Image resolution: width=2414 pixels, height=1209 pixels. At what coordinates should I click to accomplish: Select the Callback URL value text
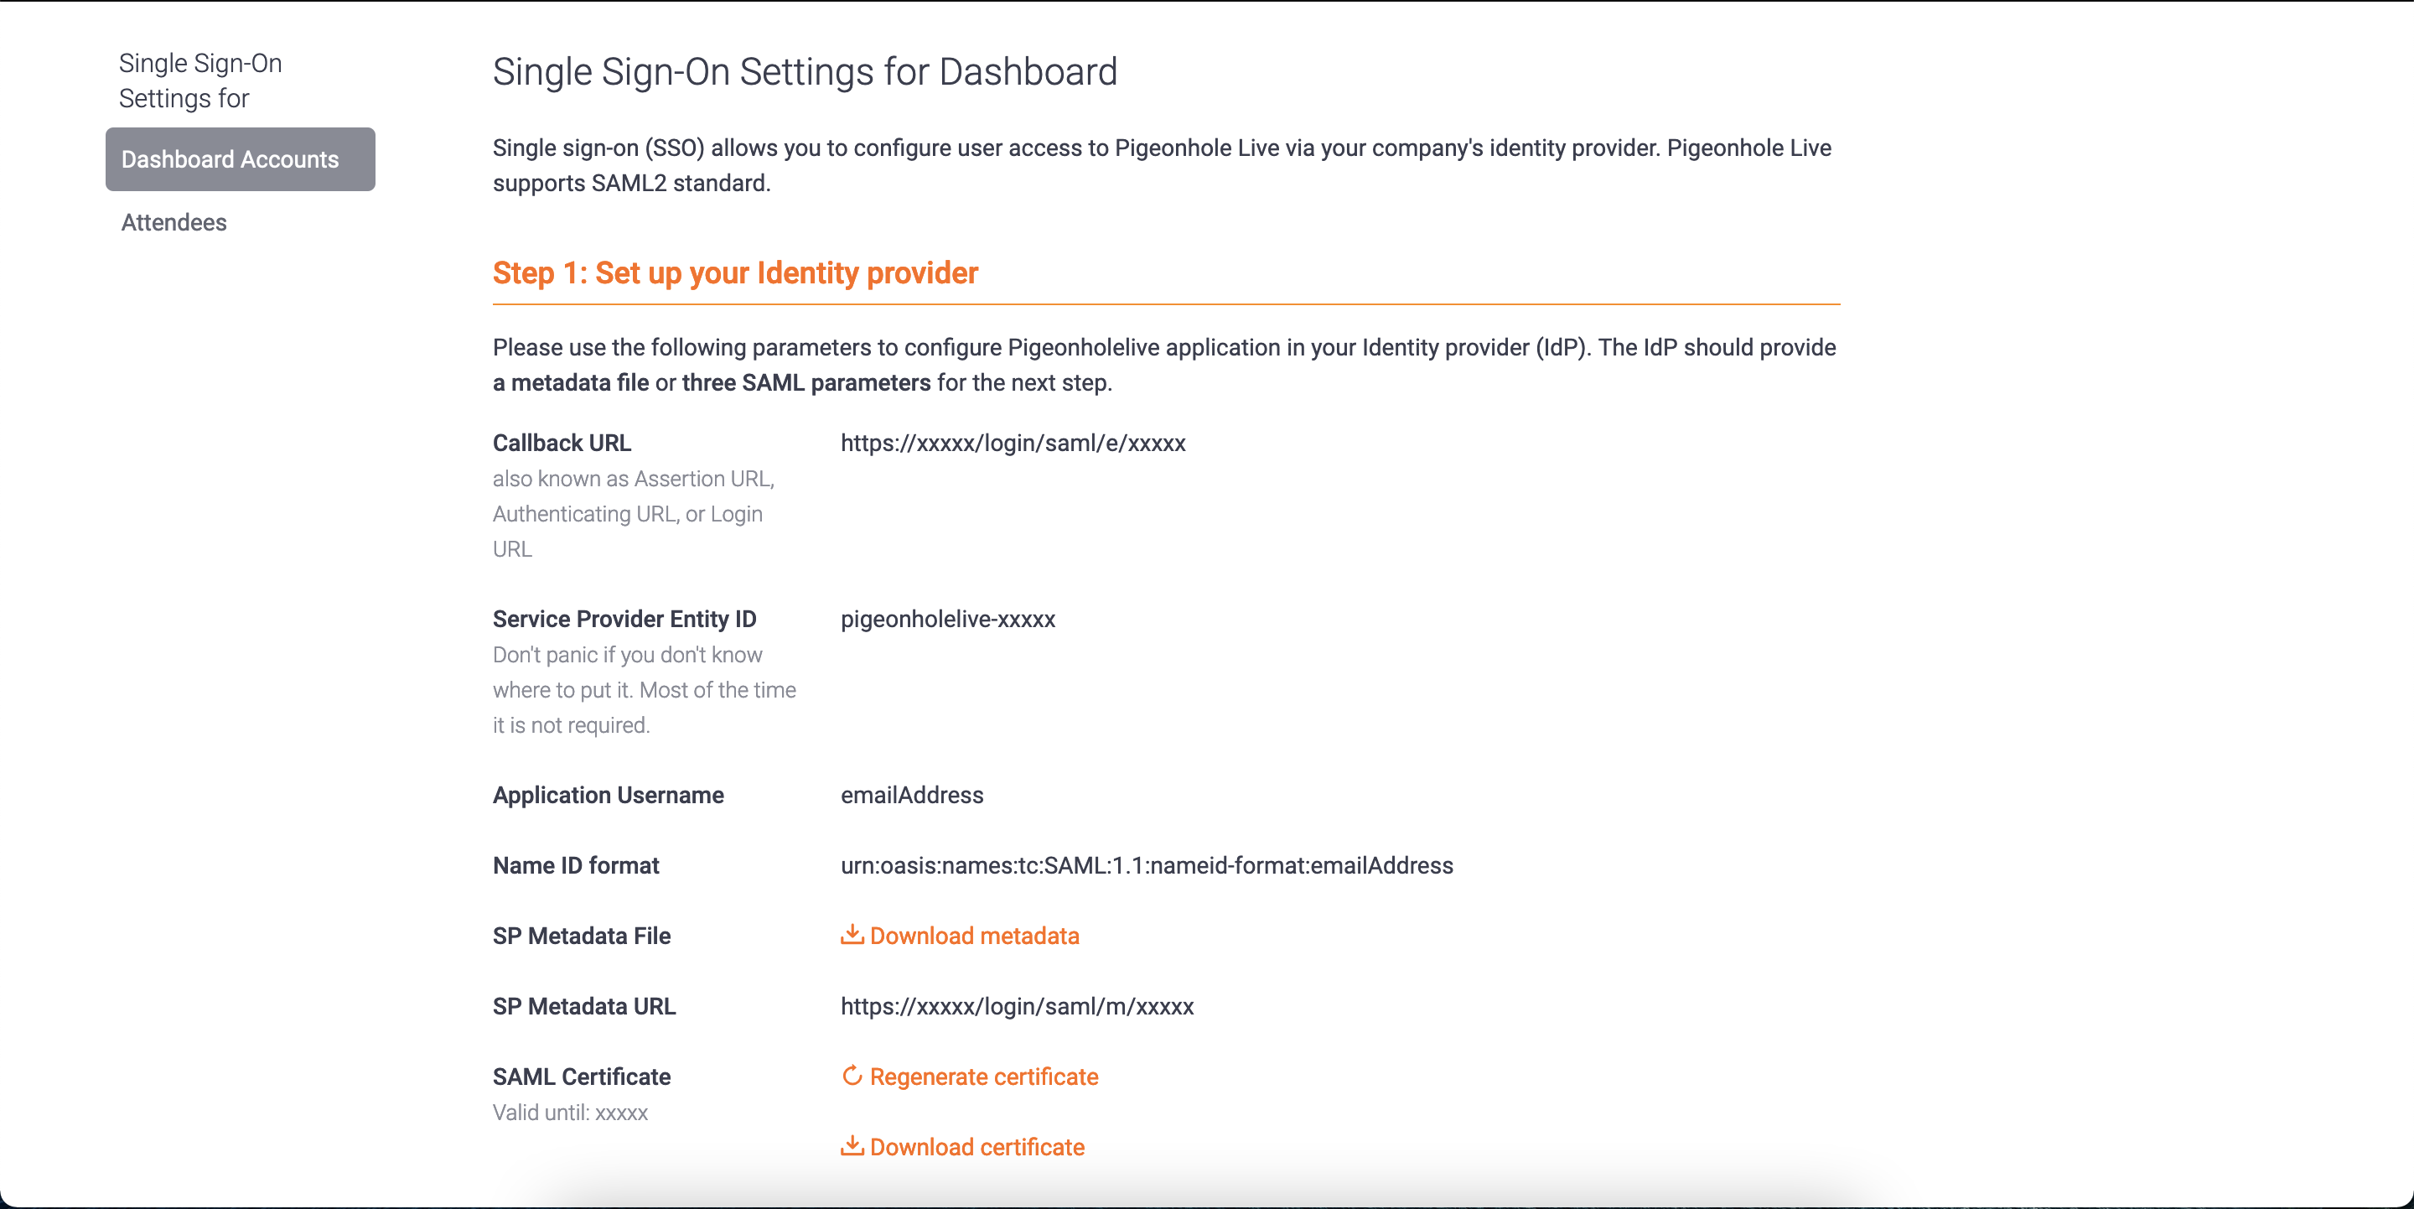click(x=1013, y=444)
